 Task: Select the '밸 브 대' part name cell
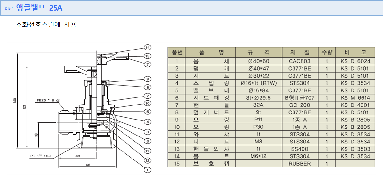tap(211, 90)
